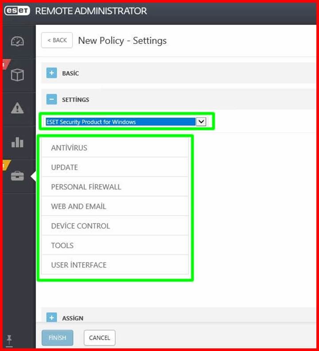The image size is (319, 351).
Task: Click the FINISH button
Action: (x=58, y=338)
